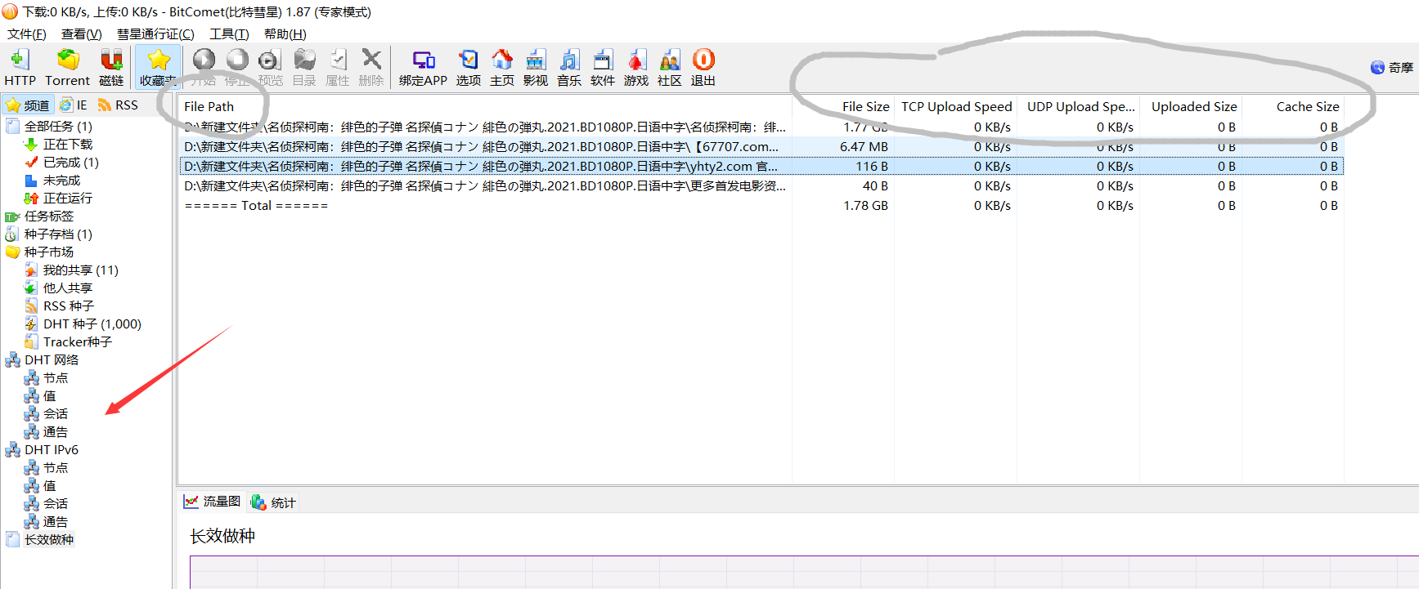Sort by the File Size column header
Image resolution: width=1419 pixels, height=589 pixels.
pyautogui.click(x=842, y=106)
